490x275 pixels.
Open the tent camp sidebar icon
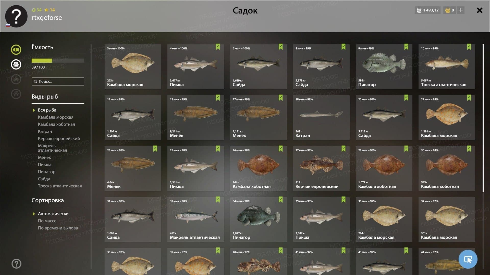16,79
